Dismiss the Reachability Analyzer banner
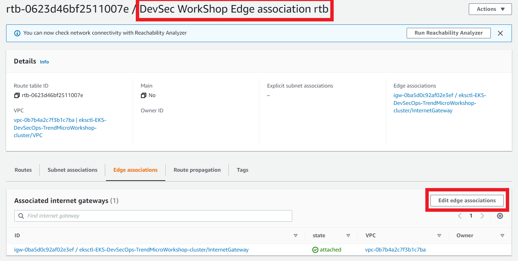Screen dimensions: 518x261 (x=500, y=33)
